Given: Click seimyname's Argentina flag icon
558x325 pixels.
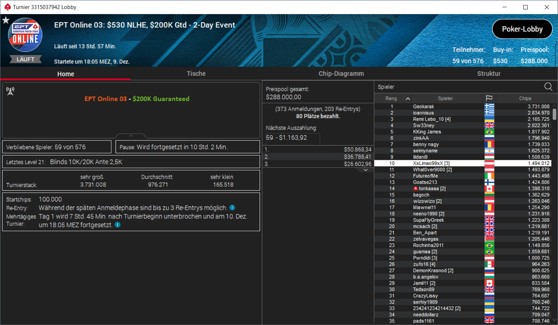Looking at the screenshot, I should (x=489, y=151).
